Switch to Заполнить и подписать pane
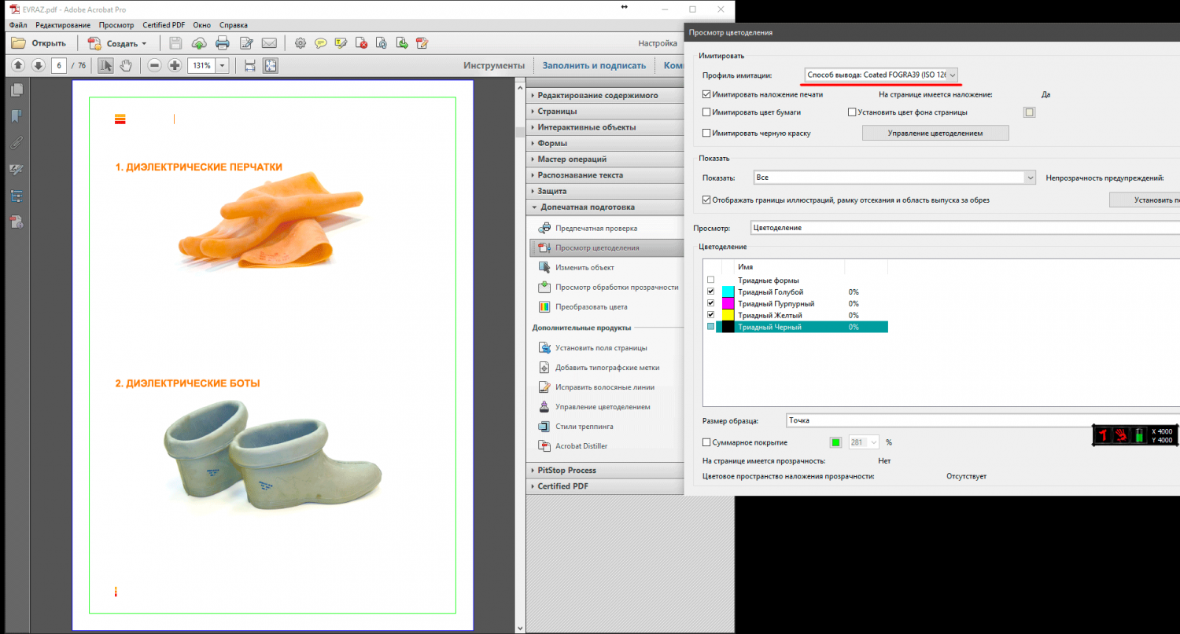The height and width of the screenshot is (634, 1180). (594, 65)
